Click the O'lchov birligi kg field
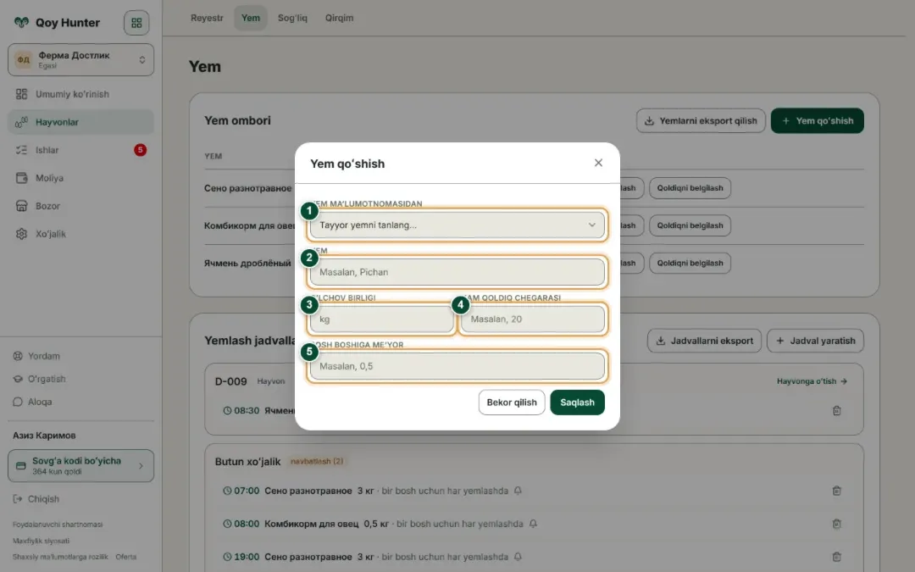 (381, 319)
